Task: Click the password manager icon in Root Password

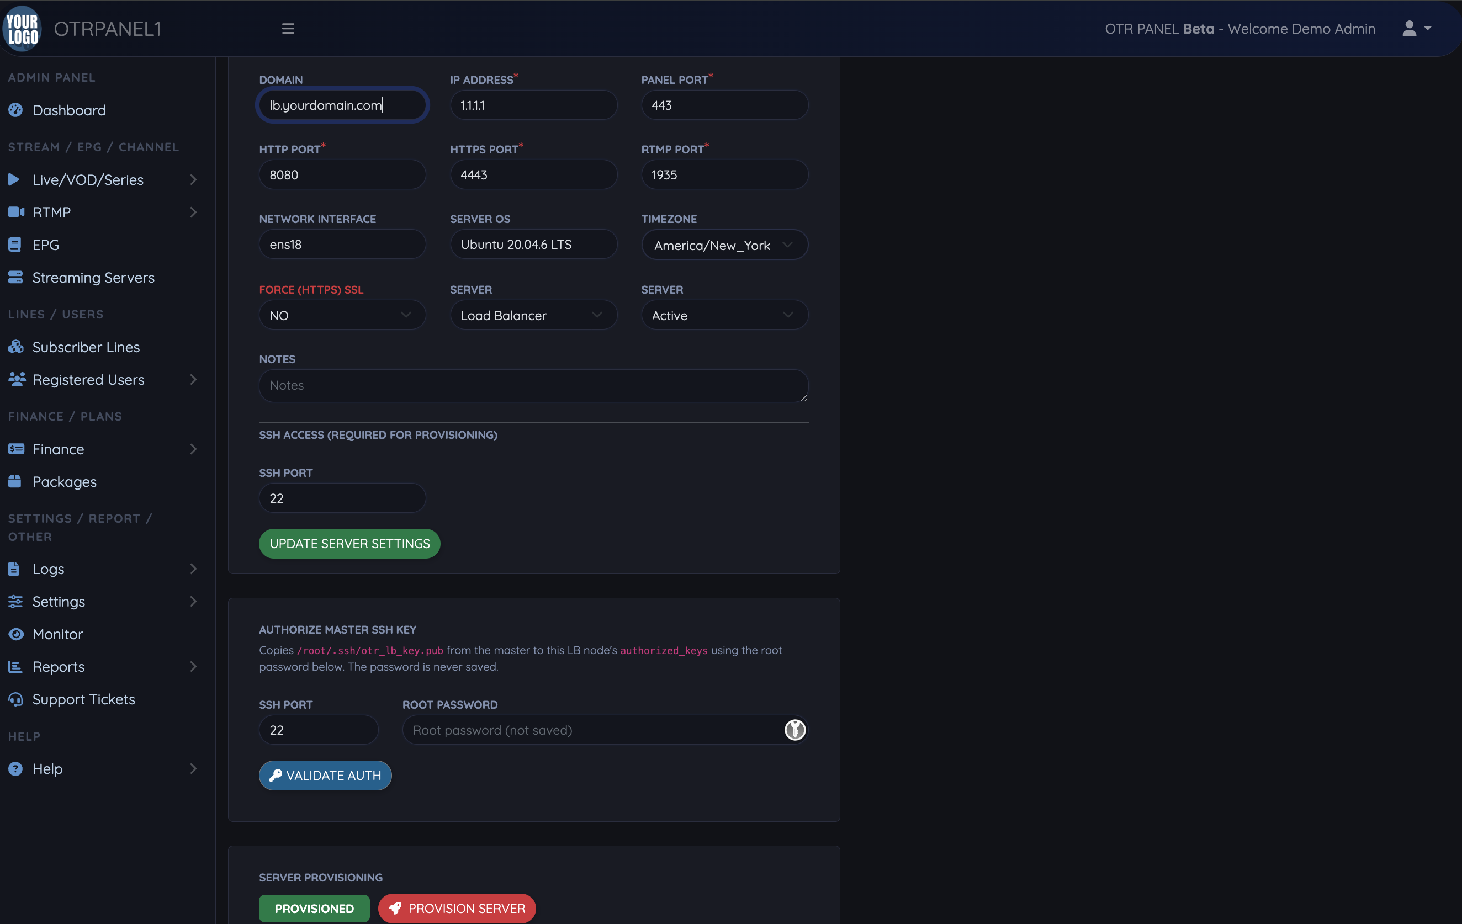Action: (x=794, y=730)
